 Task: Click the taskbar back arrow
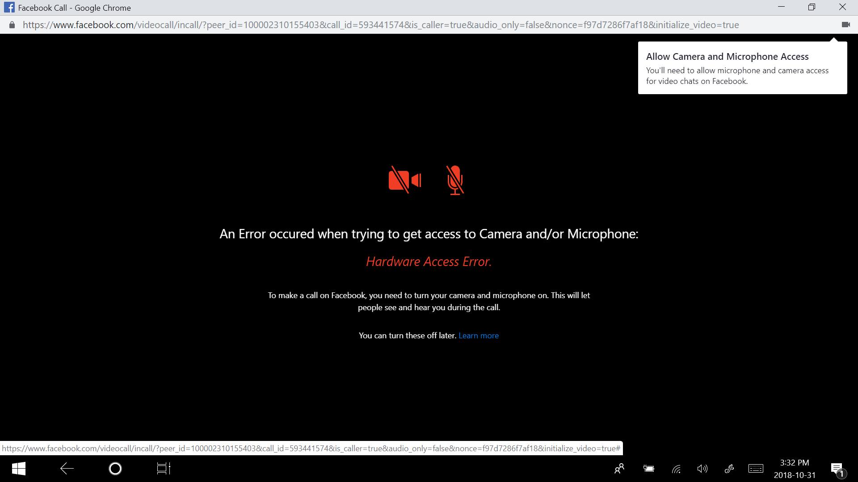pyautogui.click(x=67, y=469)
